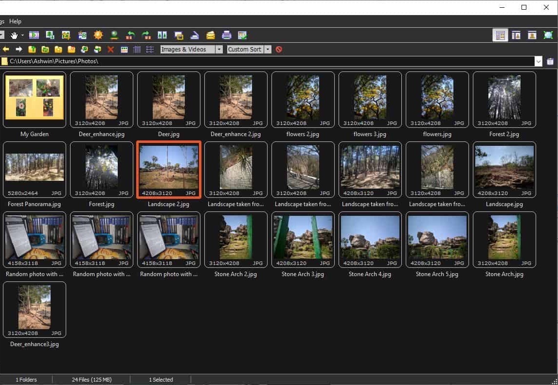Navigate back with the back arrow
Image resolution: width=558 pixels, height=385 pixels.
tap(6, 49)
